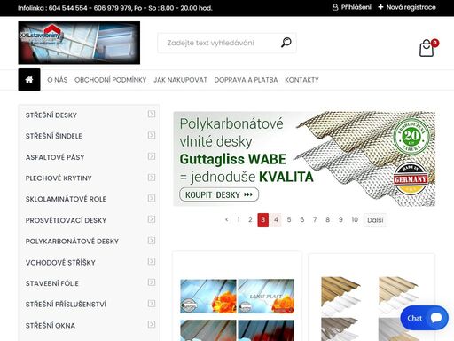Viewport: 454px width, 341px height.
Task: Click the magnifier search icon
Action: coord(286,43)
